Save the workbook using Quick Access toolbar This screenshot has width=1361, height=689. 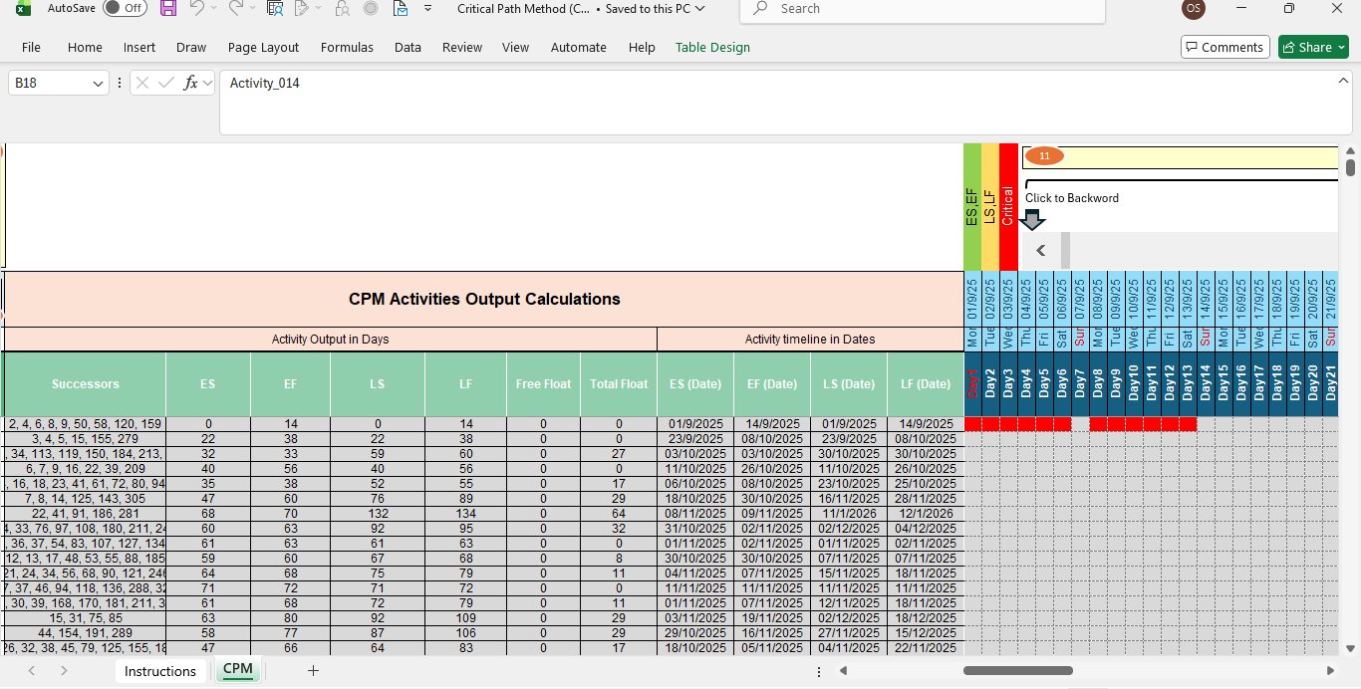tap(167, 8)
